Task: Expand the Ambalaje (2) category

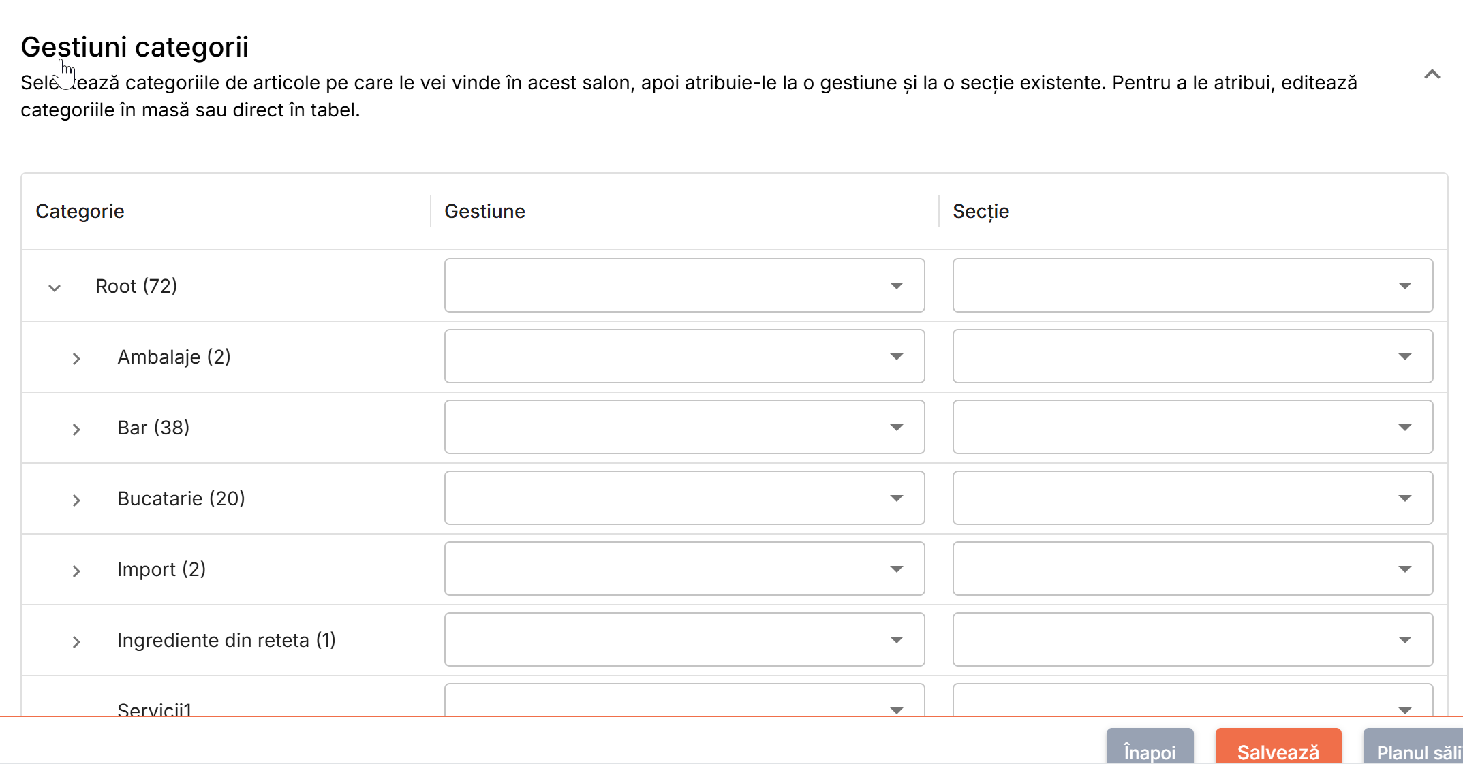Action: pos(76,358)
